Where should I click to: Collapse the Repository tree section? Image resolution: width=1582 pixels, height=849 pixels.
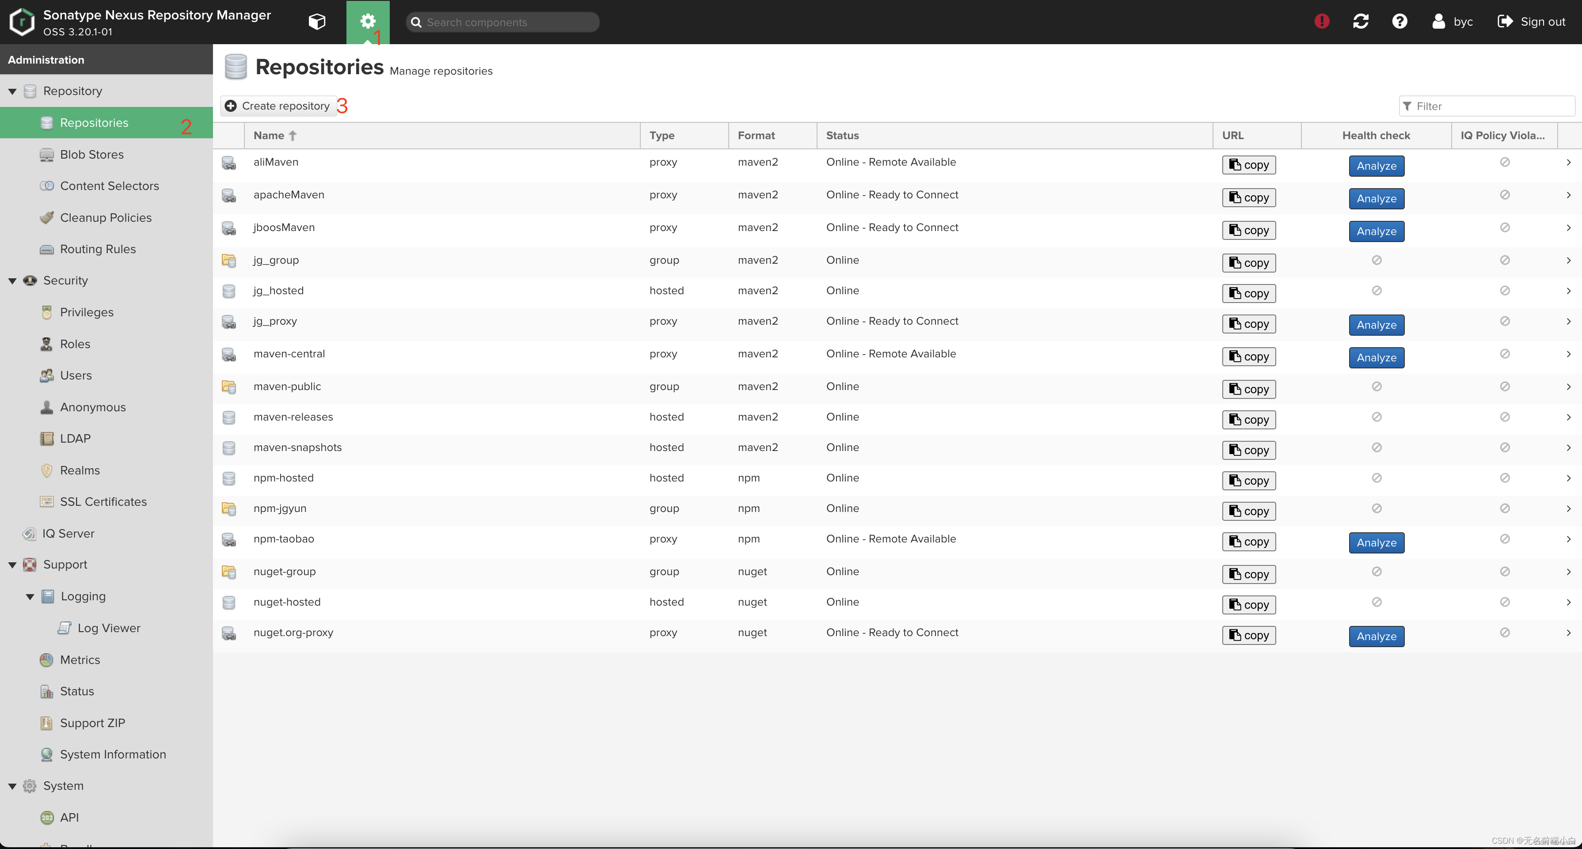12,91
